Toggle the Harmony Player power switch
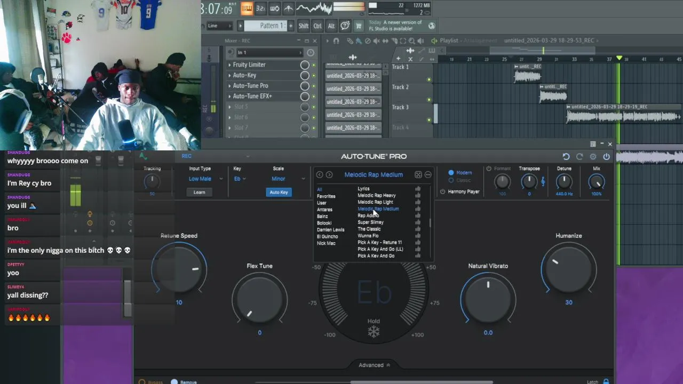Viewport: 683px width, 384px height. pos(443,191)
